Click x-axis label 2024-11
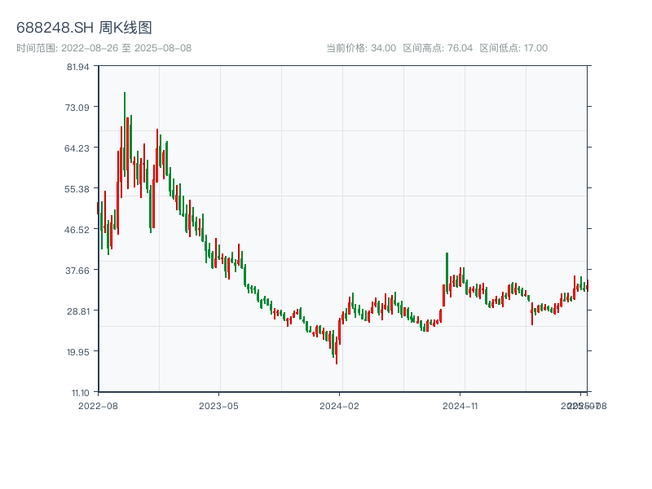 click(x=460, y=406)
